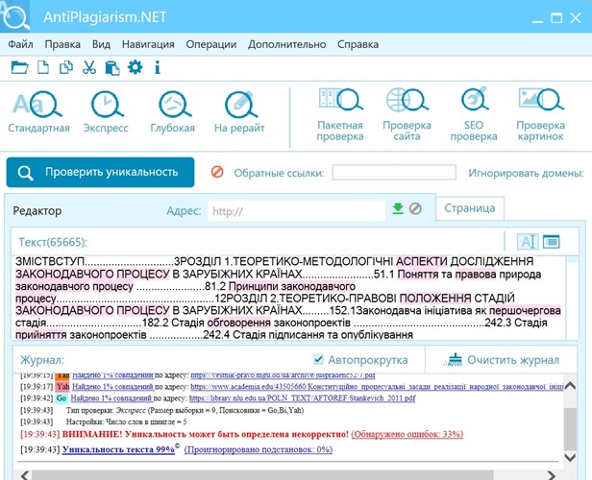Switch to list view mode icon
Viewport: 592px width, 480px height.
pyautogui.click(x=552, y=242)
